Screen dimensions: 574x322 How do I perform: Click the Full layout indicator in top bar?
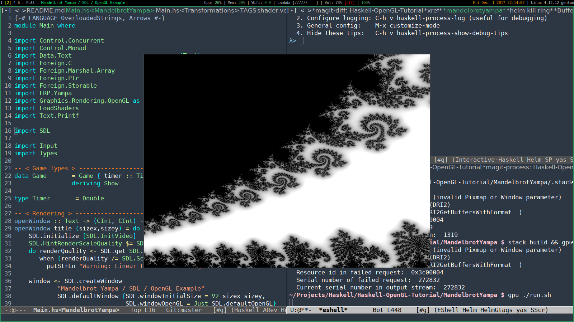30,3
